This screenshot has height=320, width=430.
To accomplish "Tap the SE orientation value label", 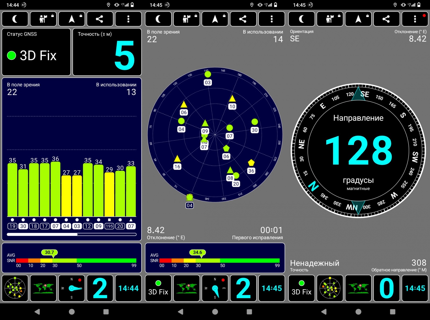I will [x=295, y=39].
